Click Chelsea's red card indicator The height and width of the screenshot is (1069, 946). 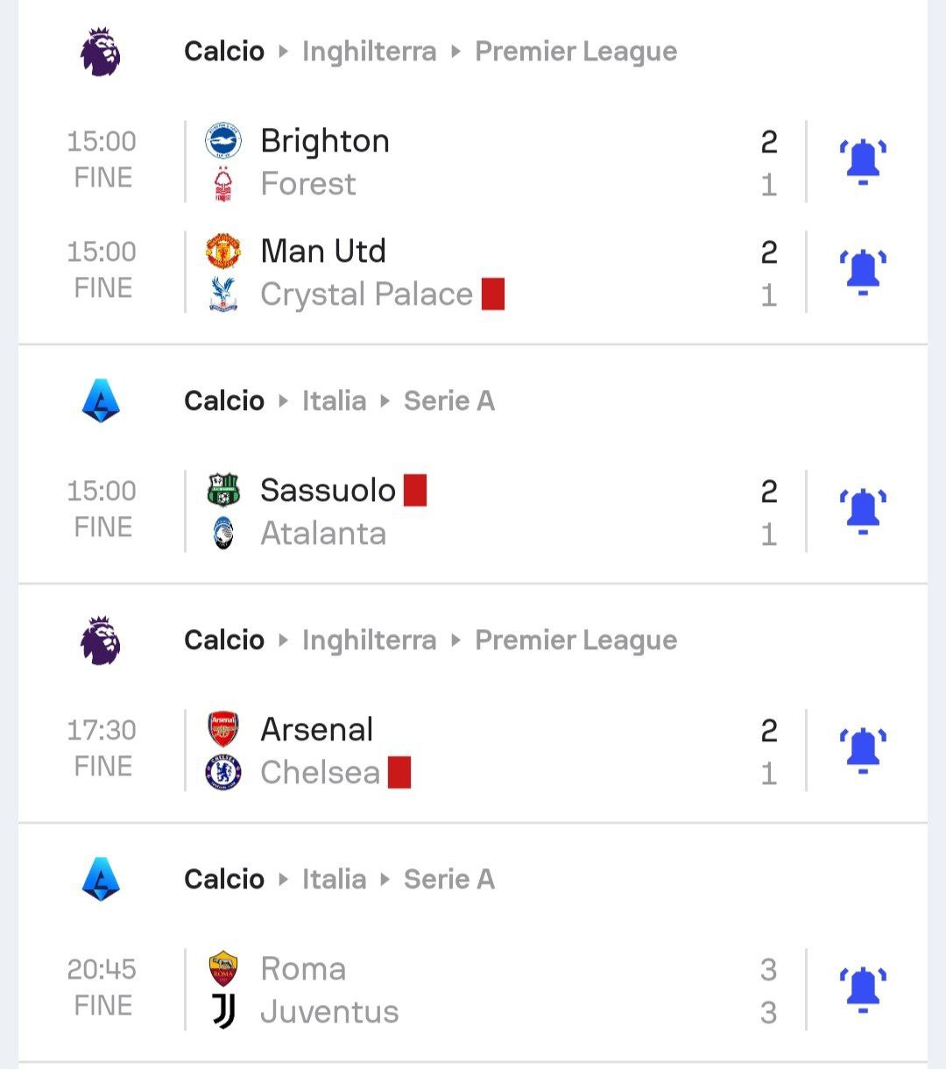[399, 773]
